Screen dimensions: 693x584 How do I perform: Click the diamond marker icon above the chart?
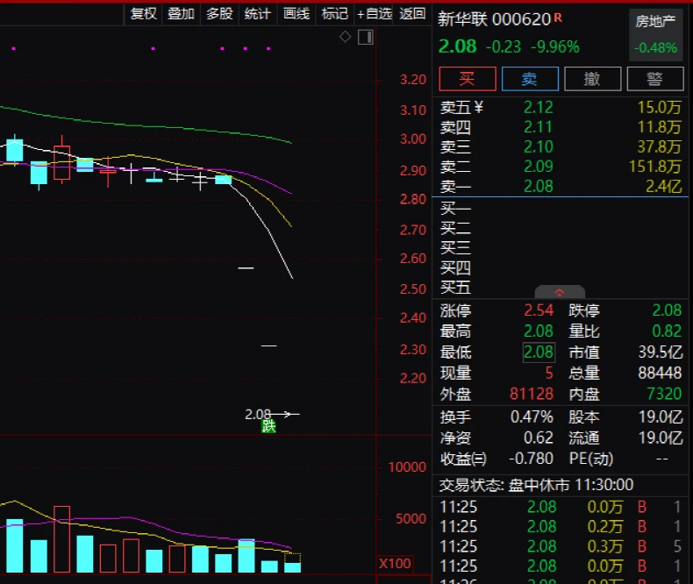(346, 37)
